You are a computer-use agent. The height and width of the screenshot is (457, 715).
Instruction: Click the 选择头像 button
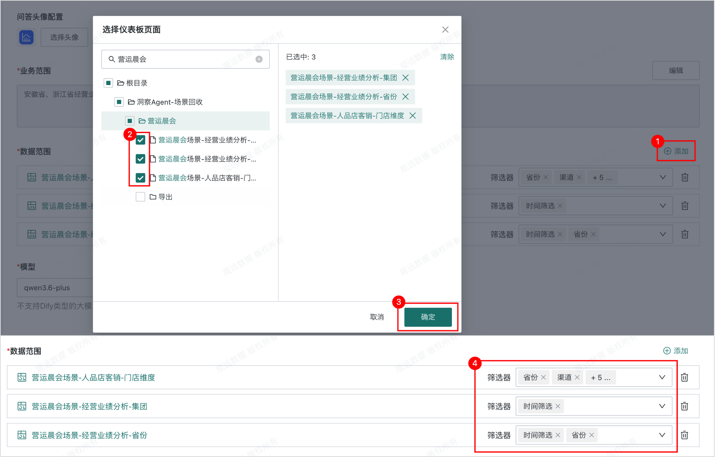[x=64, y=37]
